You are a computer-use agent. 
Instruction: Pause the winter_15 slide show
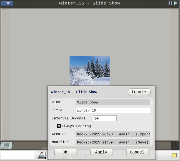[x=170, y=3]
